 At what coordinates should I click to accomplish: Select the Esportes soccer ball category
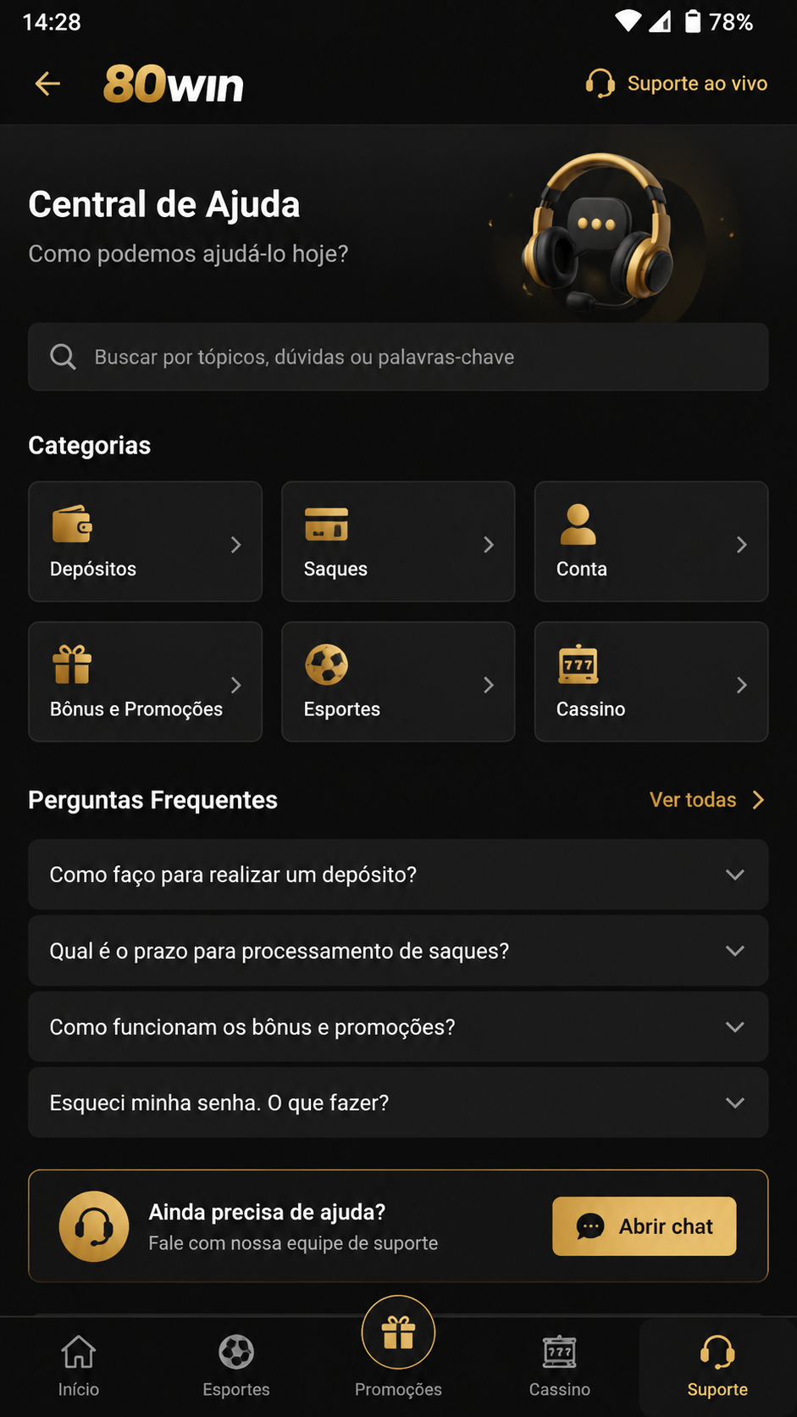click(398, 682)
